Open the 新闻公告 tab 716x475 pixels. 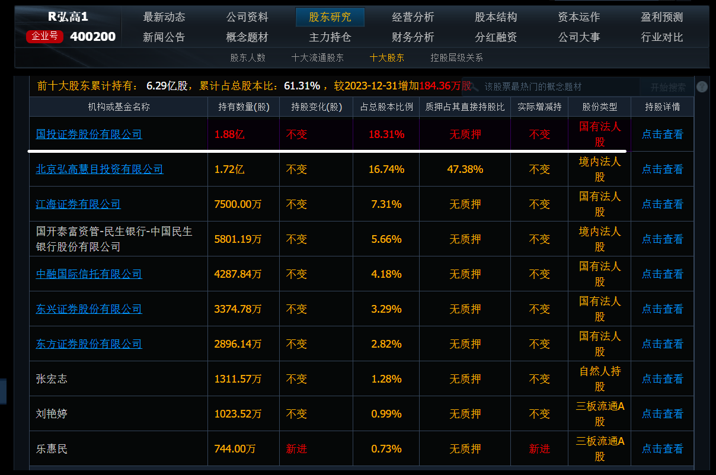pos(164,37)
